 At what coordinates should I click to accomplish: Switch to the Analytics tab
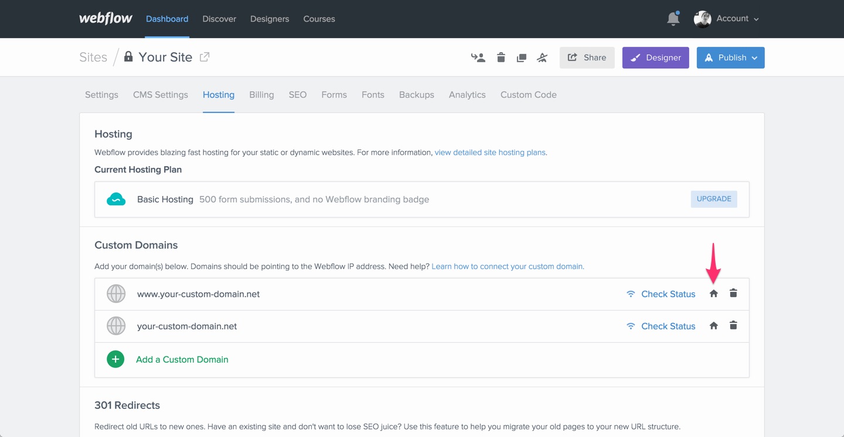467,95
